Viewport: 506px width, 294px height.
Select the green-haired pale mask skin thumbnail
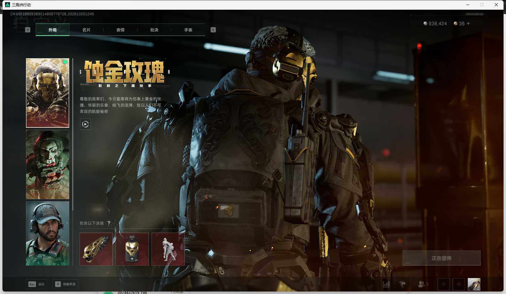click(x=48, y=164)
